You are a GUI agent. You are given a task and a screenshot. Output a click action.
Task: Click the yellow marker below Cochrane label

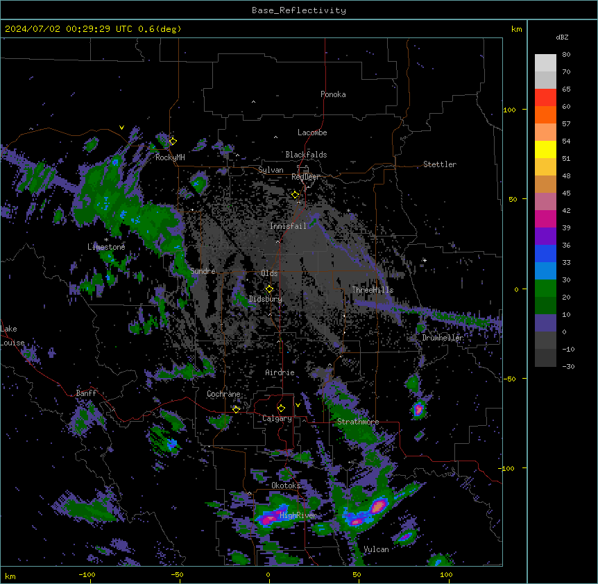(236, 409)
